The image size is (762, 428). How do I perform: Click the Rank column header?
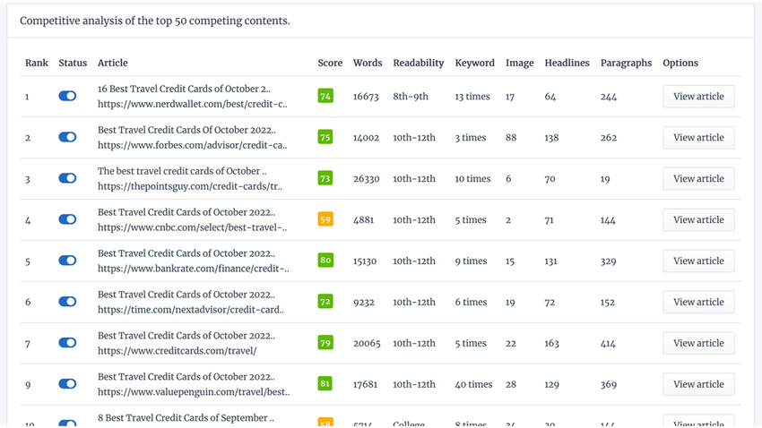(x=37, y=64)
